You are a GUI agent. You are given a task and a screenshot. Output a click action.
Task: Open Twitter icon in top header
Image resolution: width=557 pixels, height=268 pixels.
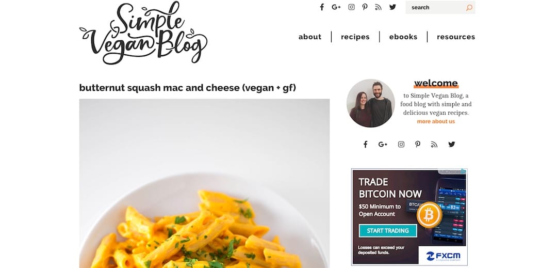pos(392,7)
